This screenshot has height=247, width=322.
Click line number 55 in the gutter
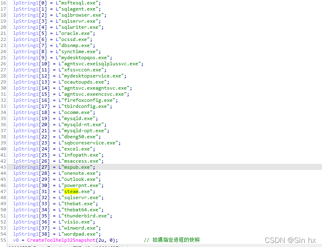[x=3, y=240]
